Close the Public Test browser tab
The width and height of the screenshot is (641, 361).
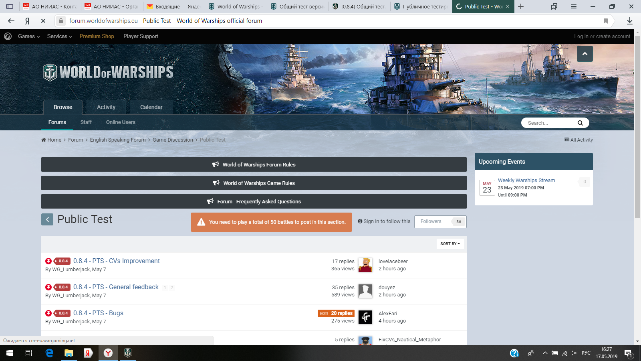click(x=508, y=6)
